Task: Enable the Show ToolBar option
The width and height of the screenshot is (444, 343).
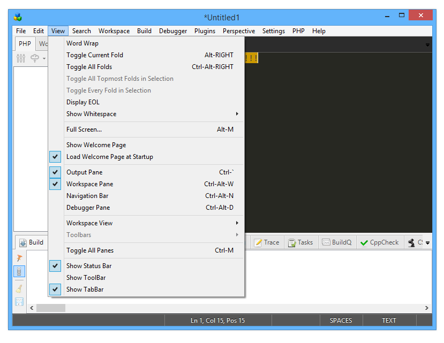Action: (86, 278)
